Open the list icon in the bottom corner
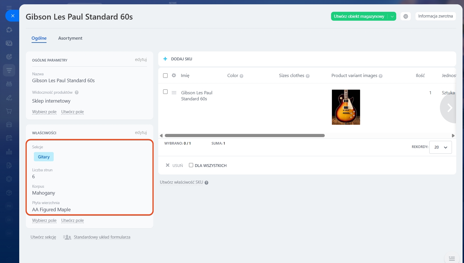 [x=452, y=258]
